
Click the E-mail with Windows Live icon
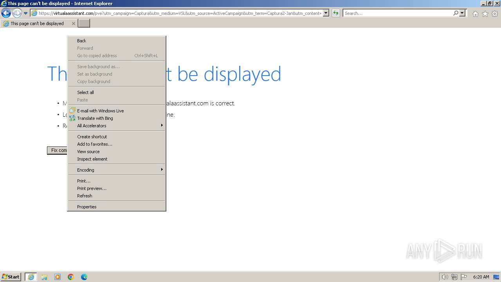[x=72, y=111]
